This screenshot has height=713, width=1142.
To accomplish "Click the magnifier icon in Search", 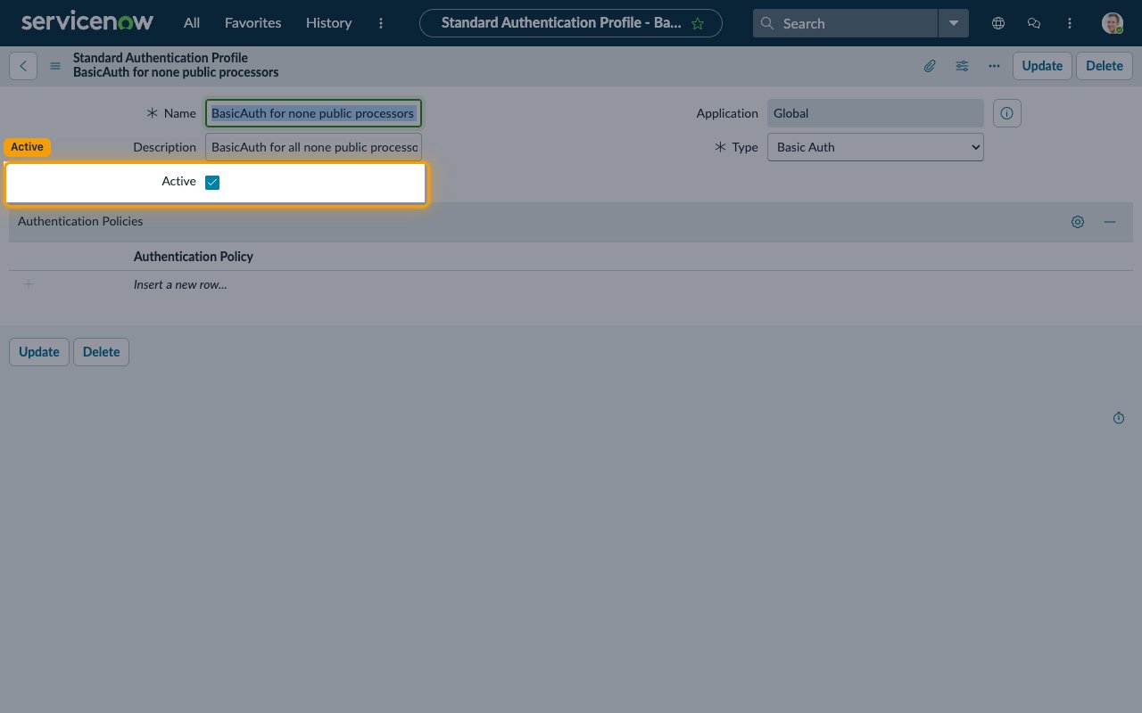I will pyautogui.click(x=767, y=24).
